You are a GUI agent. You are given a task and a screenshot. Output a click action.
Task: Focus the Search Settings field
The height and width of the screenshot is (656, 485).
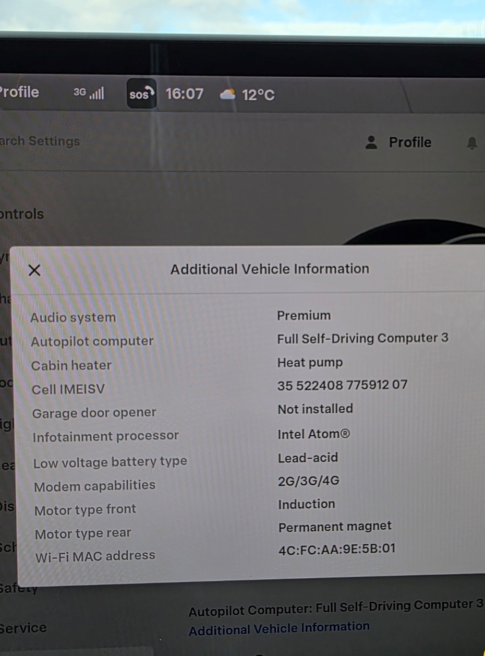click(x=41, y=141)
